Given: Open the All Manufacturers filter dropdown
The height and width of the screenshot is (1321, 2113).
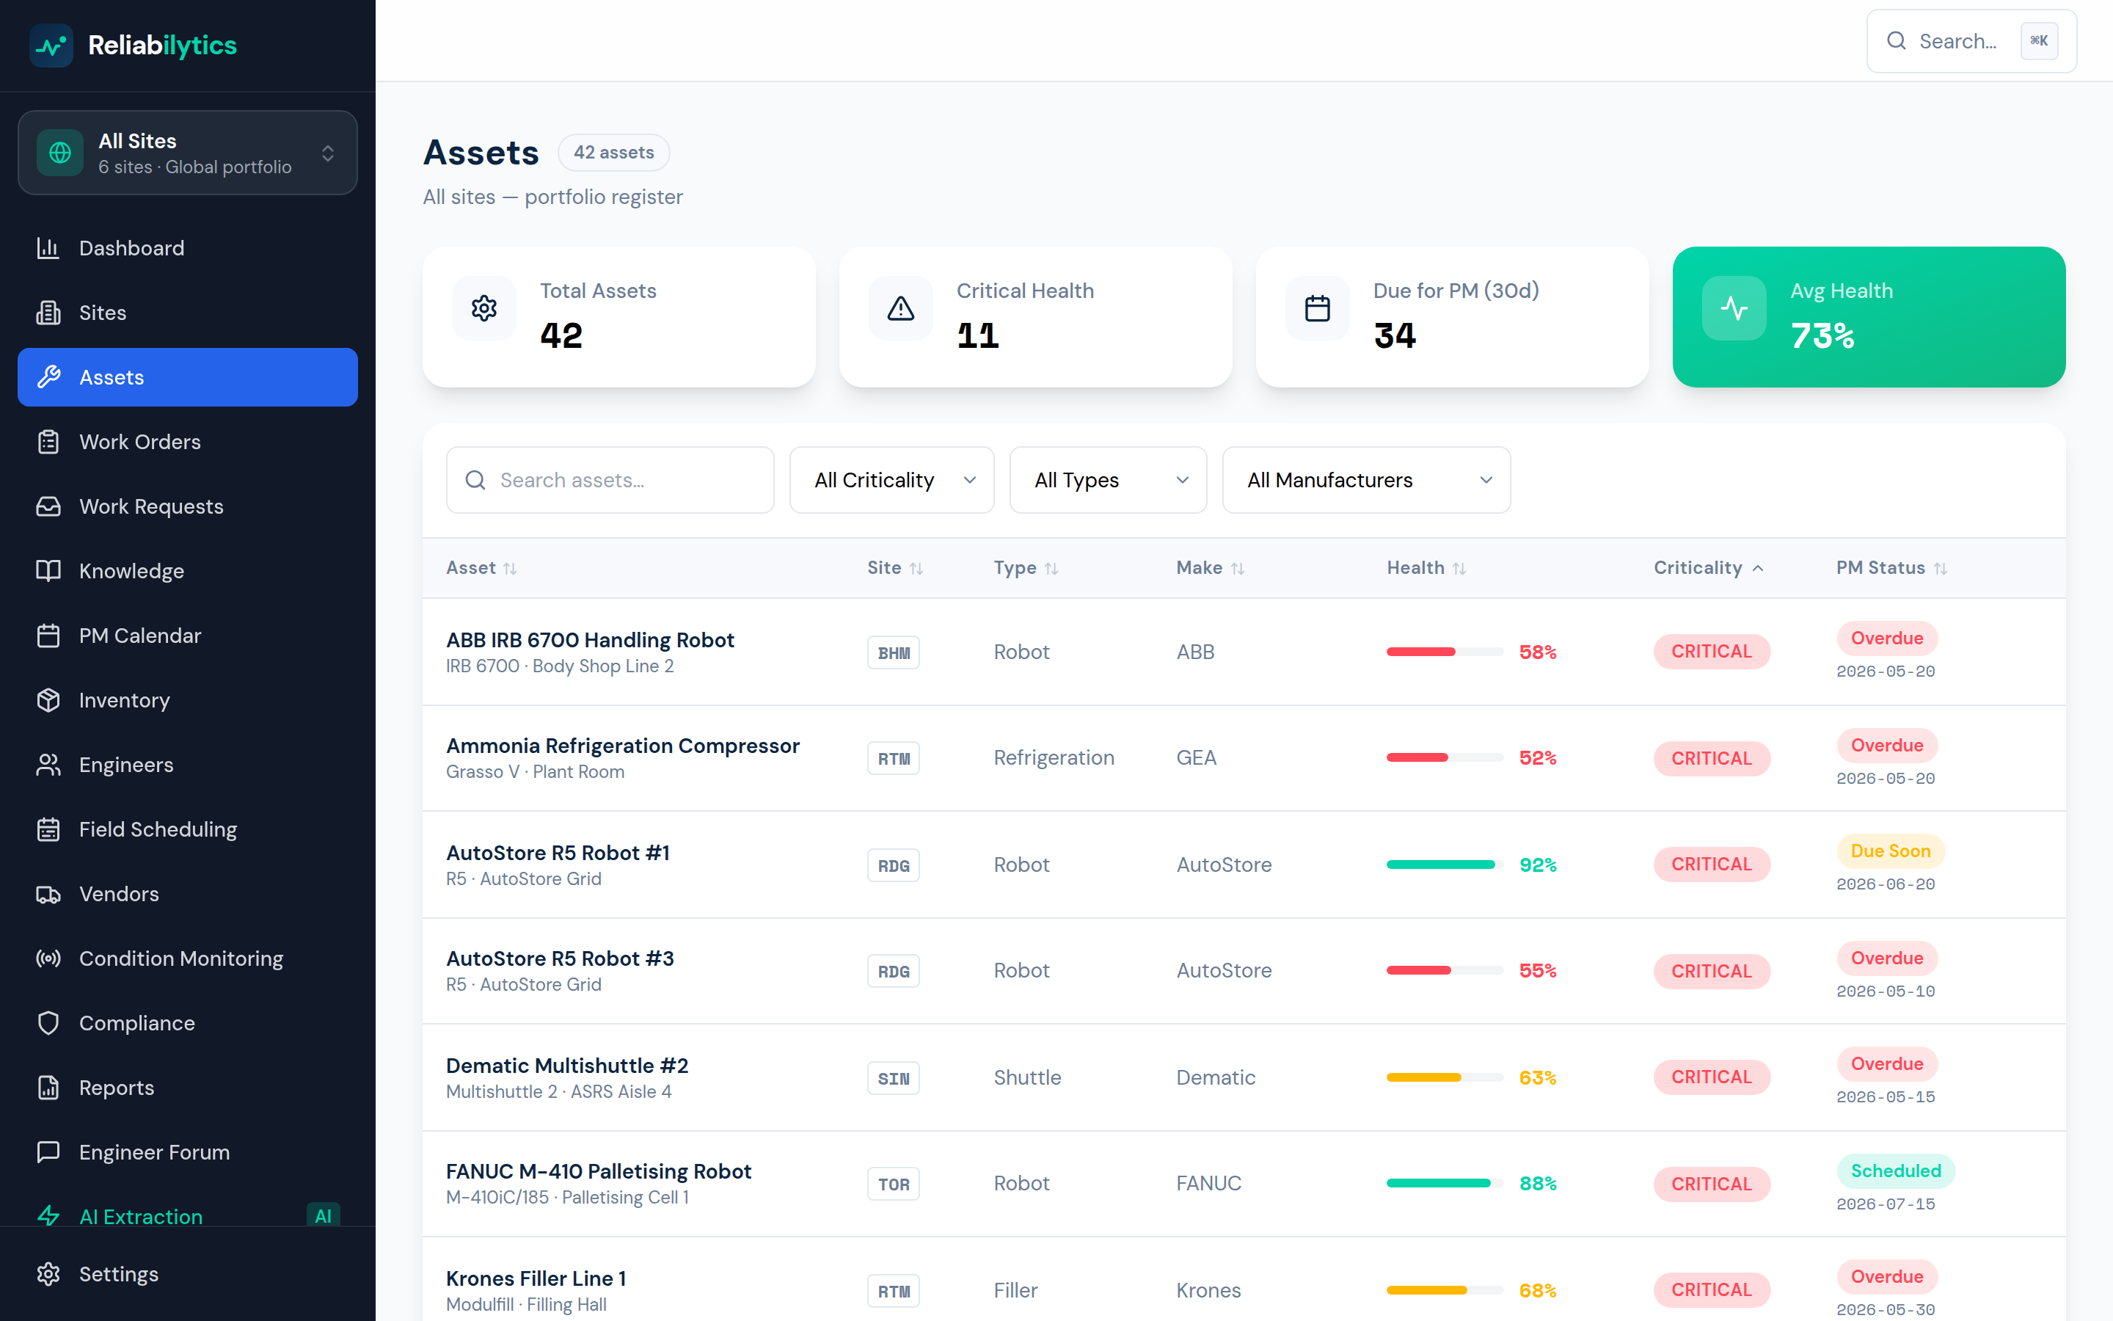Looking at the screenshot, I should tap(1365, 481).
